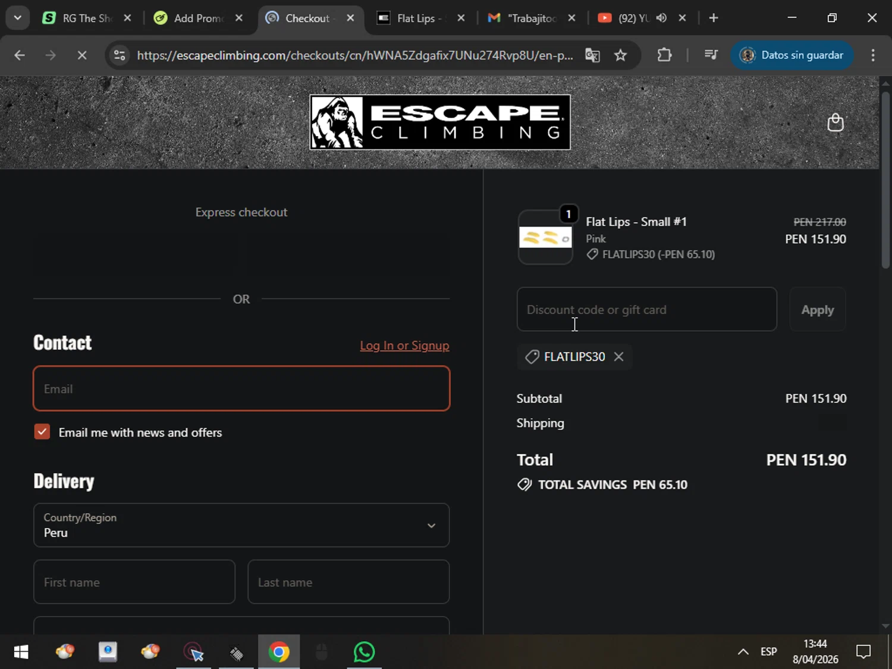Open the tab search dropdown arrow
This screenshot has width=892, height=669.
[x=18, y=18]
